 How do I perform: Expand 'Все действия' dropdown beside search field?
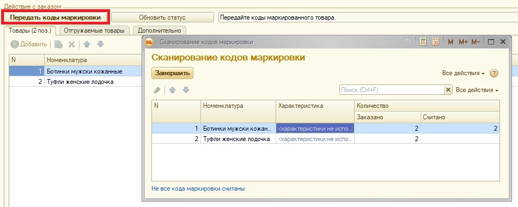click(x=477, y=90)
